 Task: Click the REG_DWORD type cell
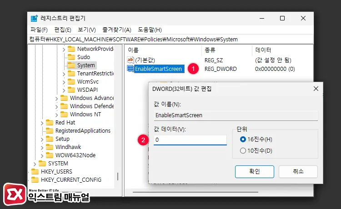pos(221,69)
